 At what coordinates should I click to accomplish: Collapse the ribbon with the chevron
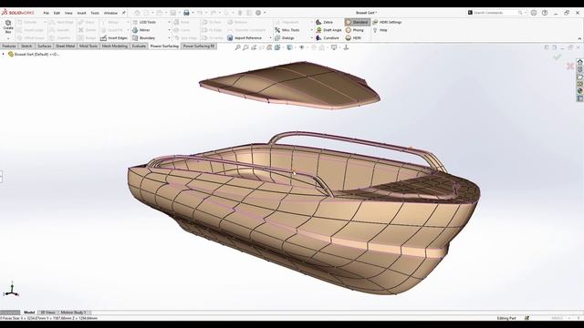pyautogui.click(x=579, y=38)
